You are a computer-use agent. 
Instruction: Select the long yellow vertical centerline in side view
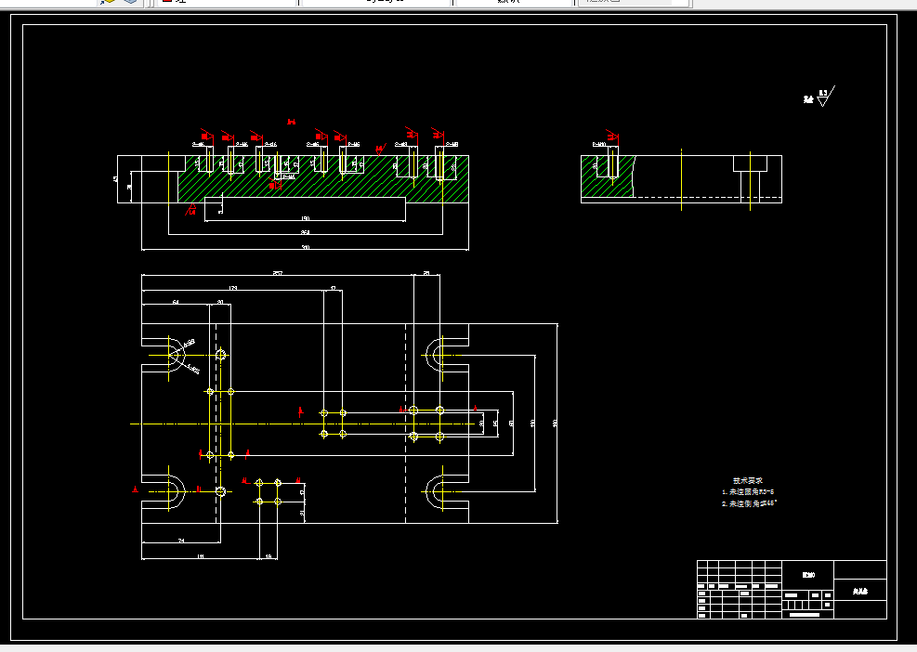(681, 179)
